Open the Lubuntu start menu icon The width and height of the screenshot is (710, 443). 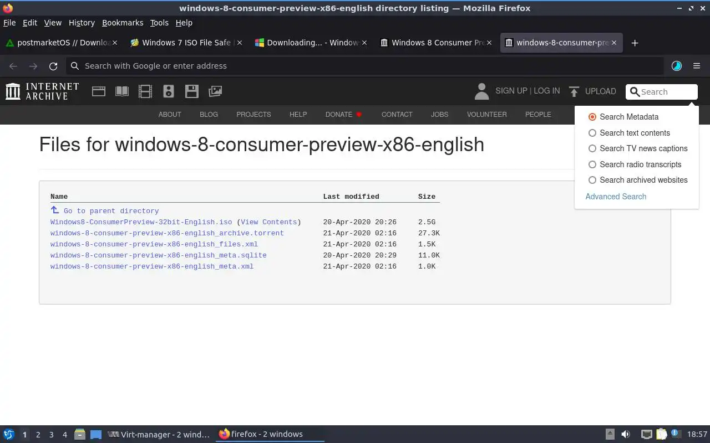(9, 435)
